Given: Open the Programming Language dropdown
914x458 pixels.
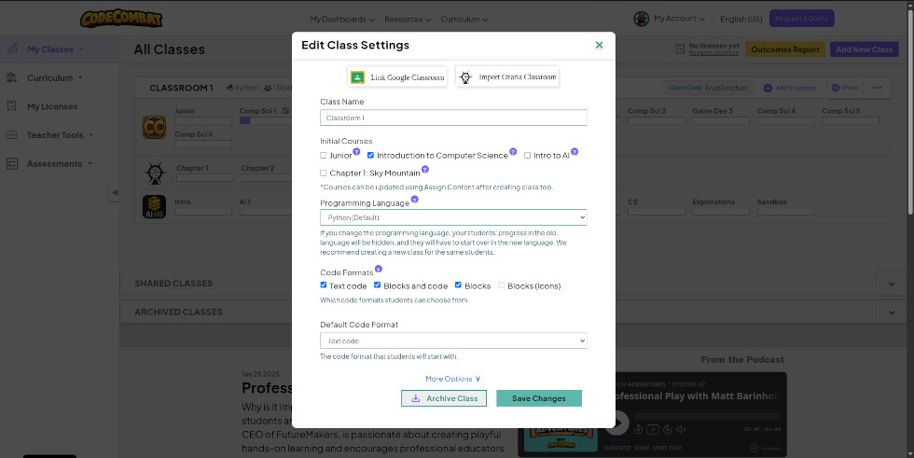Looking at the screenshot, I should point(453,217).
